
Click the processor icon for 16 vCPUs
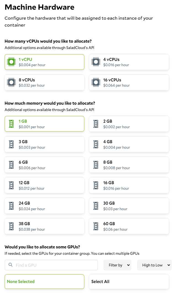click(x=96, y=83)
